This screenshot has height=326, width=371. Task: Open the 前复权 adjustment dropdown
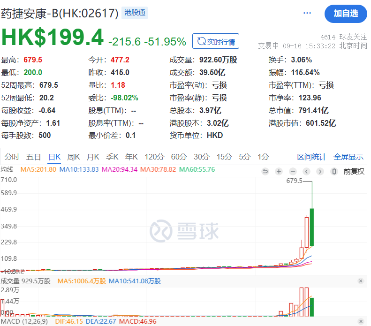(354, 171)
